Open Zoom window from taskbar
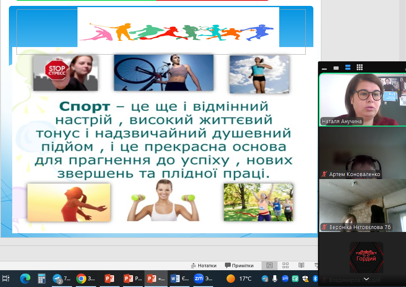406x287 pixels. [x=203, y=279]
